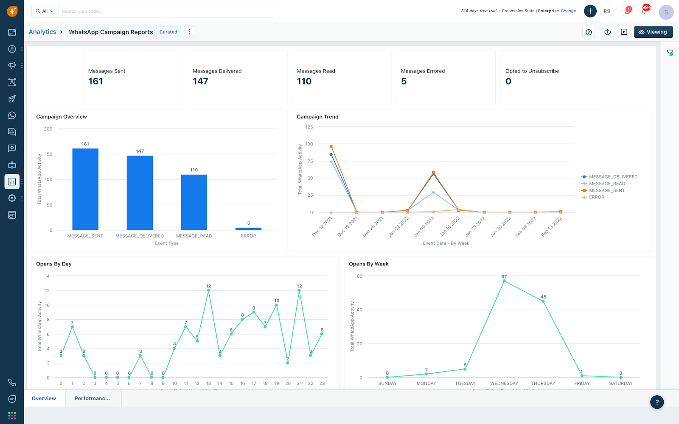Click the Curated tag badge
This screenshot has height=424, width=679.
coord(168,32)
